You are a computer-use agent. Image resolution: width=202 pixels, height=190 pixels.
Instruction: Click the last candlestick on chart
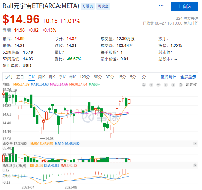129,101
